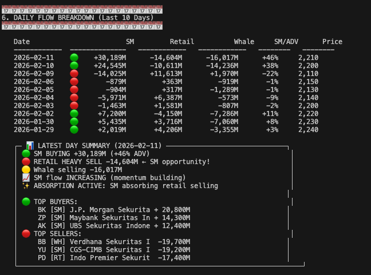Click the green circle on the 2026-01-29 row

tap(74, 130)
